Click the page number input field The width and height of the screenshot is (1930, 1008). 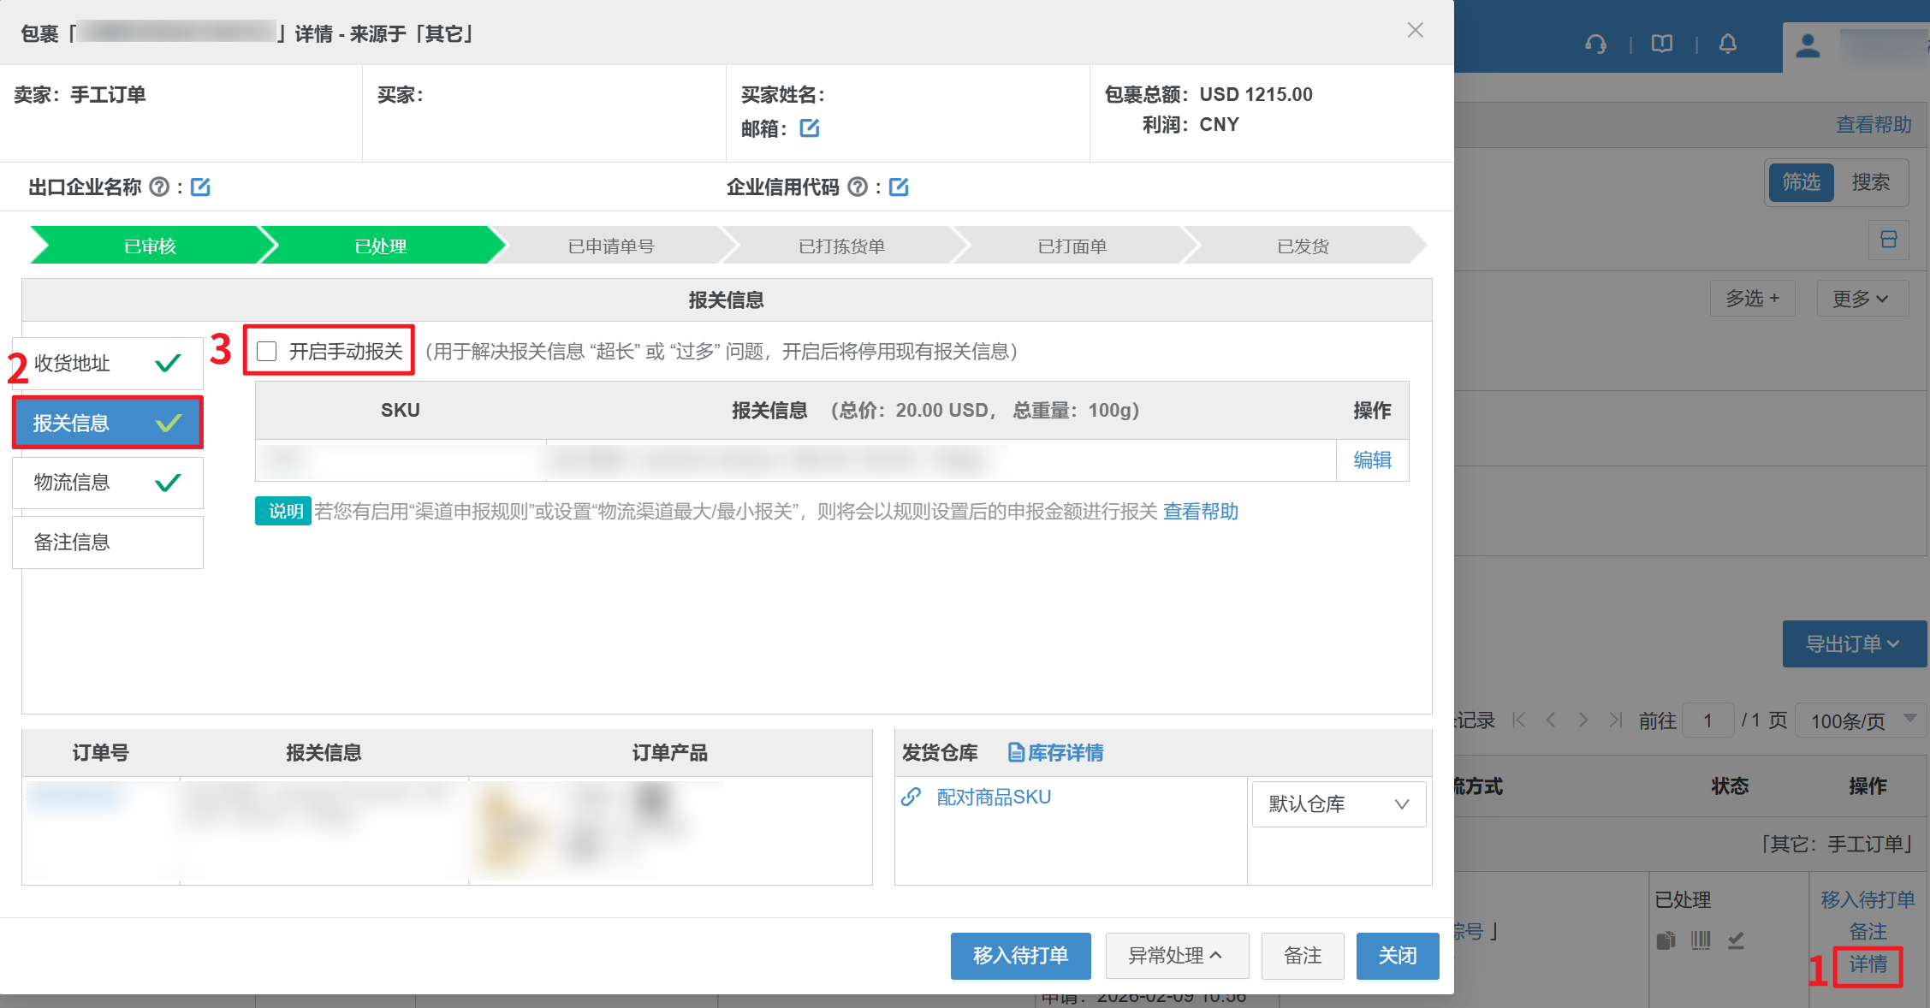pyautogui.click(x=1707, y=720)
